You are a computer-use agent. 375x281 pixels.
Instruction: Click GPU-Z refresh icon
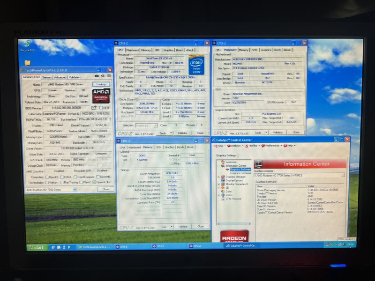(103, 76)
